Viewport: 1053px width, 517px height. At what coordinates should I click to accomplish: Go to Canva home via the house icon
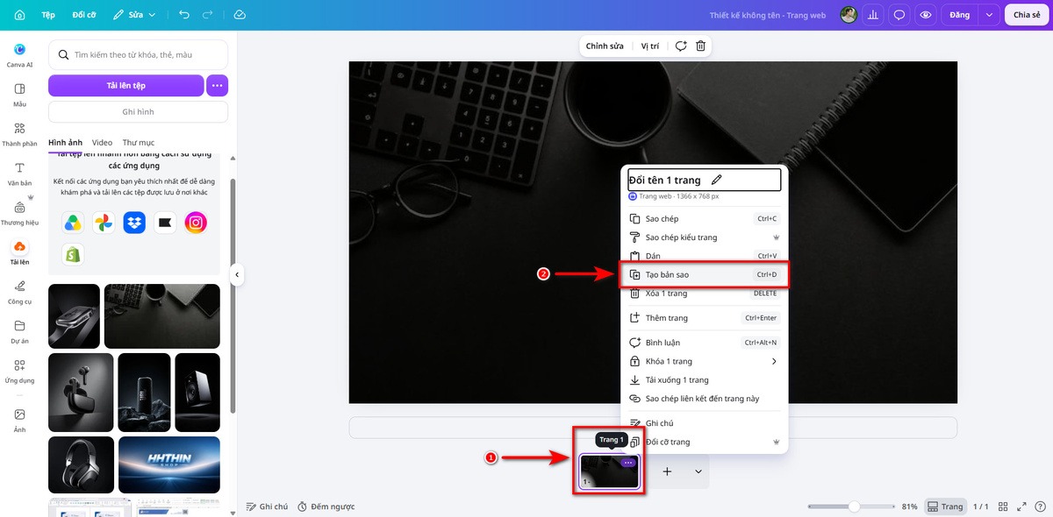(x=19, y=15)
